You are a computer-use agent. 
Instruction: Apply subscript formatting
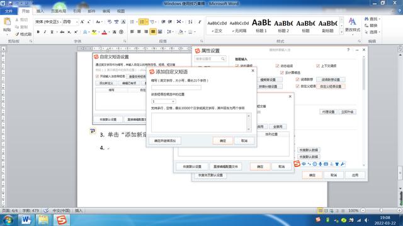click(x=69, y=32)
